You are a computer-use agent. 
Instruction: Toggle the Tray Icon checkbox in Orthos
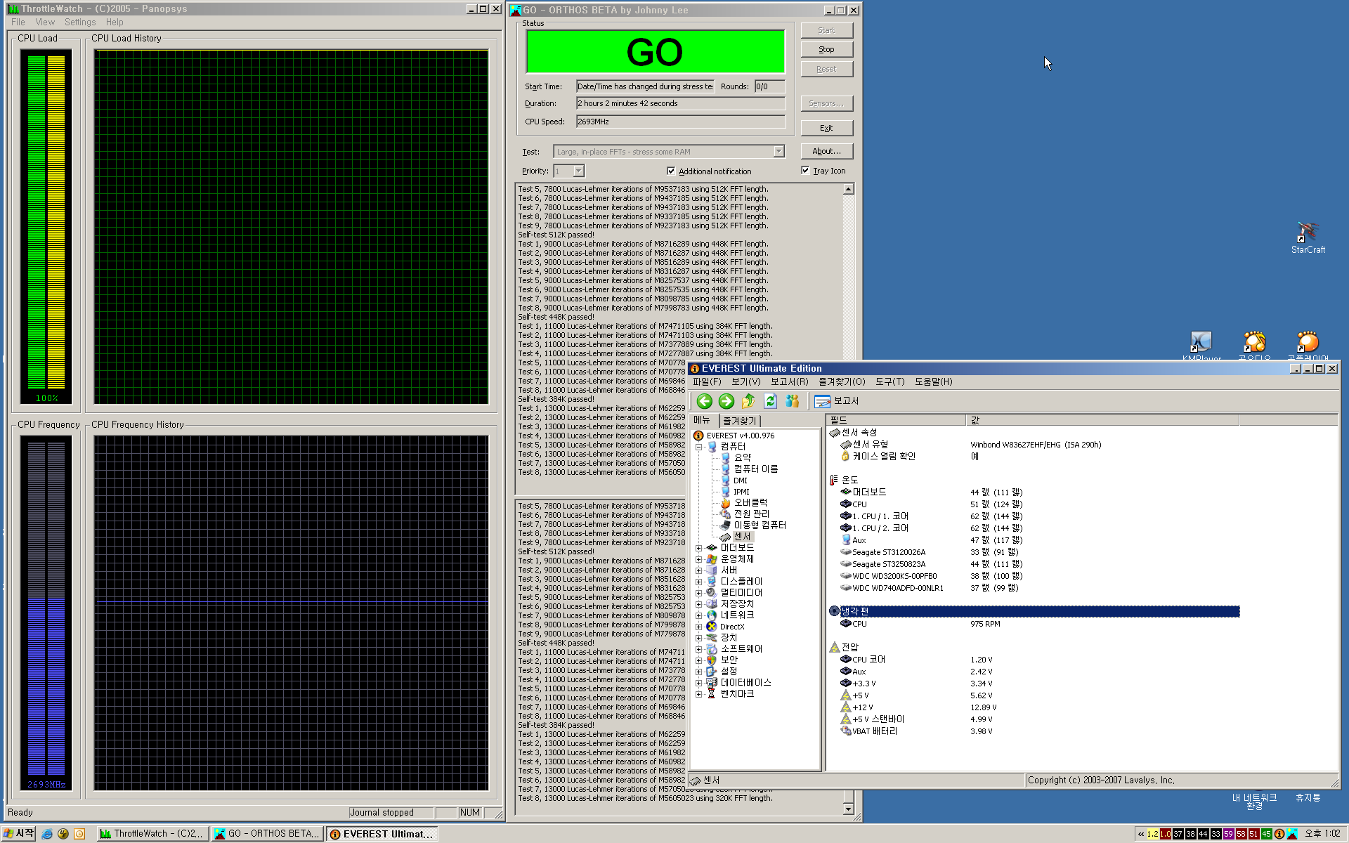click(805, 170)
